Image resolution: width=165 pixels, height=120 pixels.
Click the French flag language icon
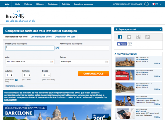(x=153, y=4)
